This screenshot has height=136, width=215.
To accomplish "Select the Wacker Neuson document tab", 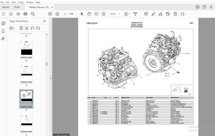I will pyautogui.click(x=39, y=7).
